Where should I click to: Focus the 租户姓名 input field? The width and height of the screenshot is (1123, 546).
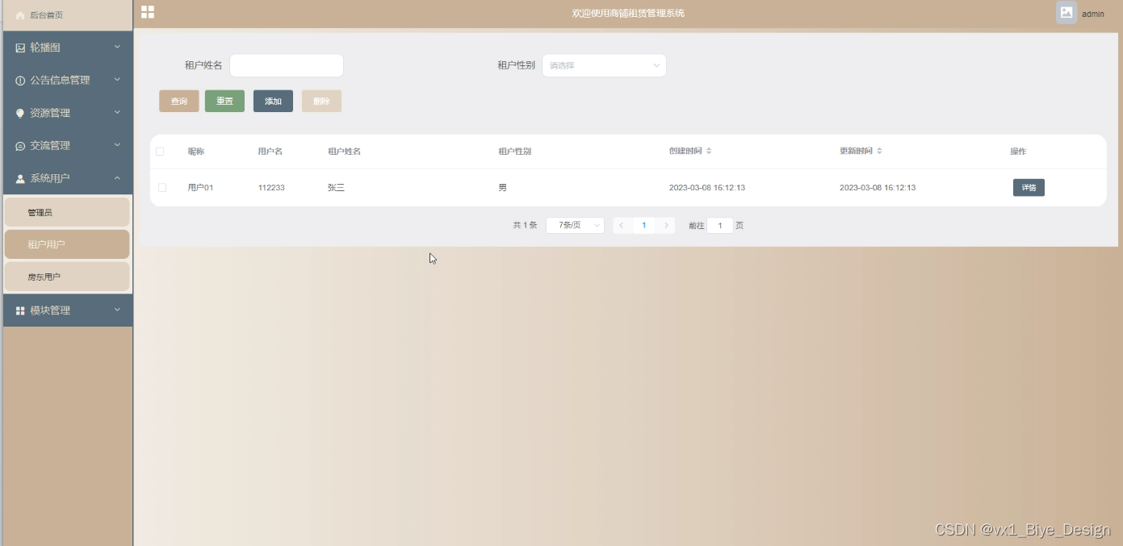click(x=287, y=66)
